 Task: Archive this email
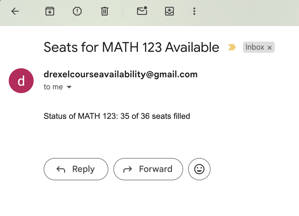(50, 11)
